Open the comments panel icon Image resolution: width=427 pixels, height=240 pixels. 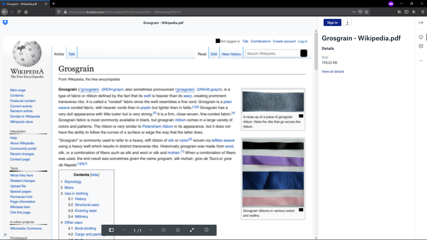421,46
